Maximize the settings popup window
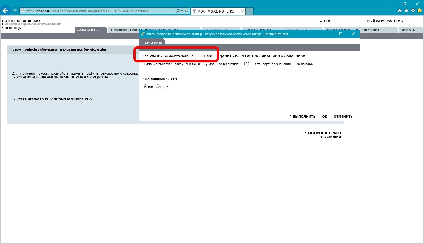This screenshot has width=424, height=244. click(341, 34)
